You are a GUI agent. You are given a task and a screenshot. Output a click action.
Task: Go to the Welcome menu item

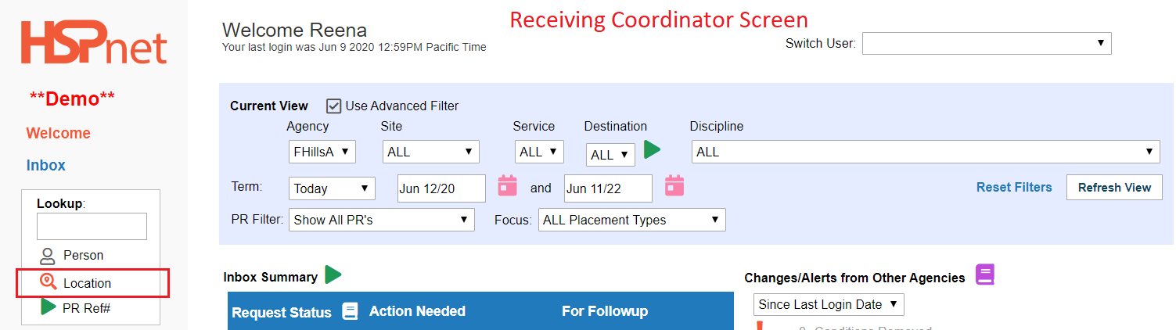[x=59, y=134]
